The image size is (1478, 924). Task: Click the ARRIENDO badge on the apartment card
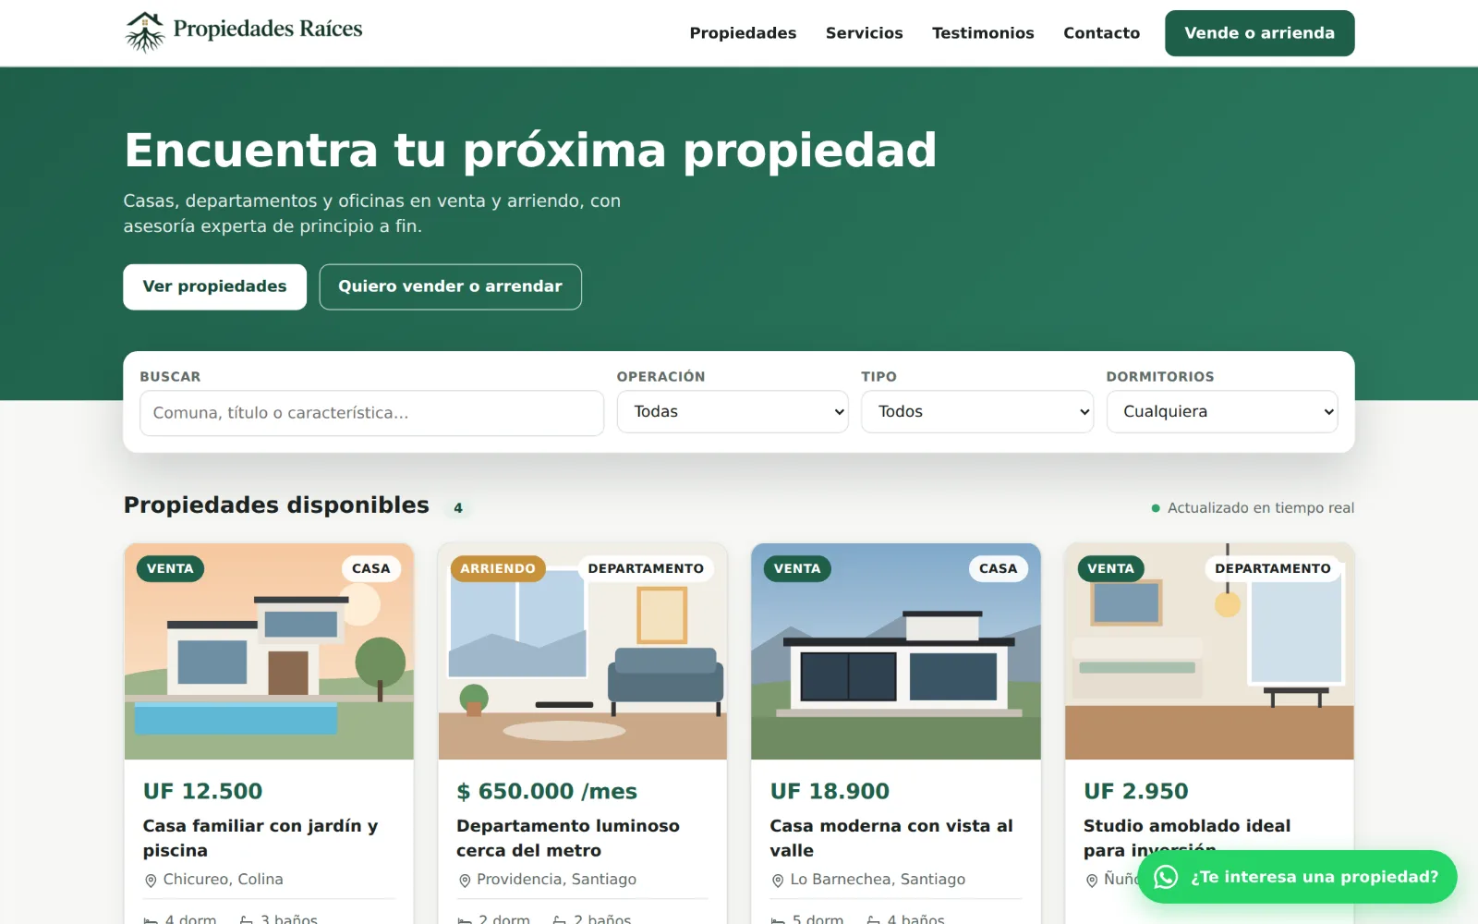(498, 568)
